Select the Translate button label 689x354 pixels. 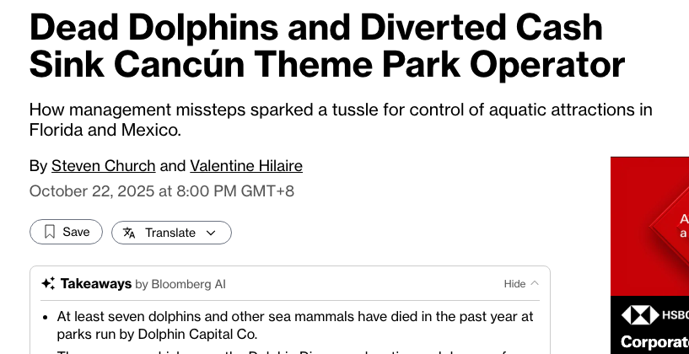click(x=170, y=233)
